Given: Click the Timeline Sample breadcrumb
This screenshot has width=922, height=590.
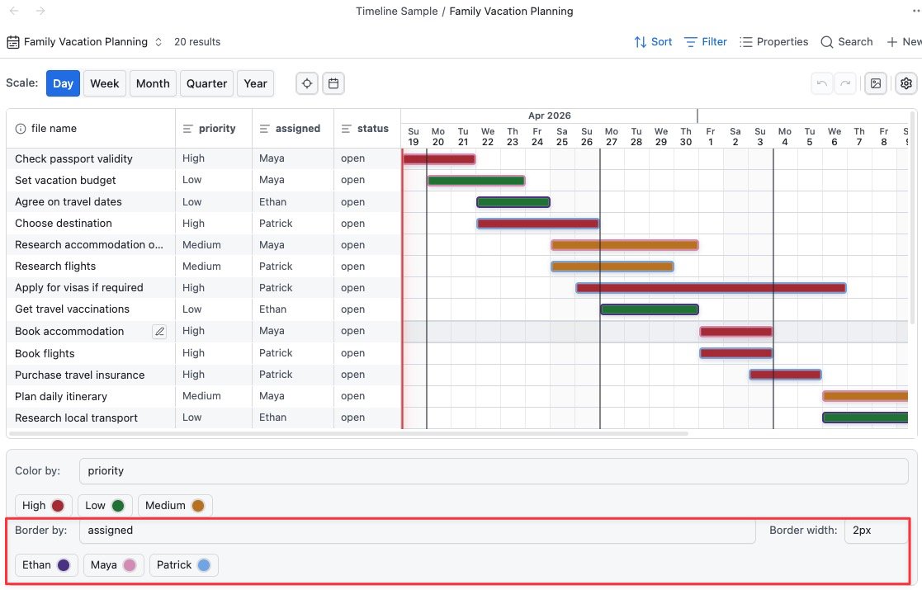Looking at the screenshot, I should coord(397,12).
